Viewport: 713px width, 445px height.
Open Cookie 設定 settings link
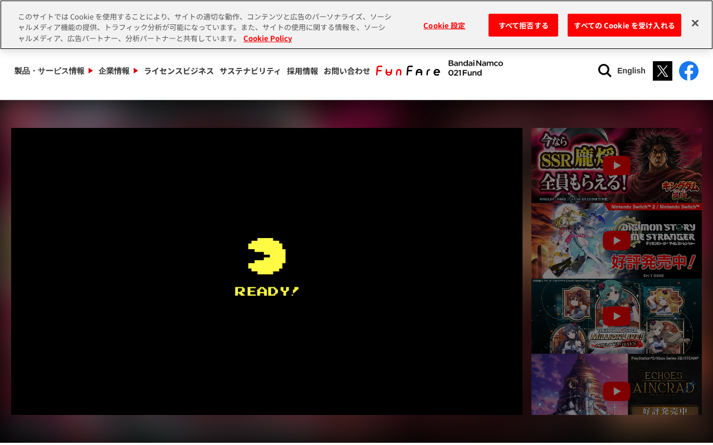point(444,25)
